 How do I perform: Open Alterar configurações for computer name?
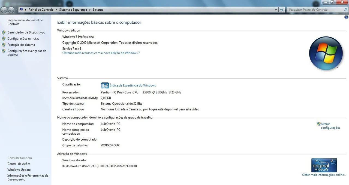330,125
